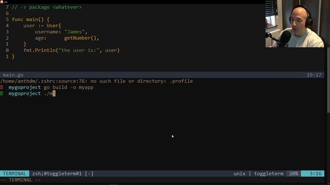Click the window icon in the title bar

2,2
